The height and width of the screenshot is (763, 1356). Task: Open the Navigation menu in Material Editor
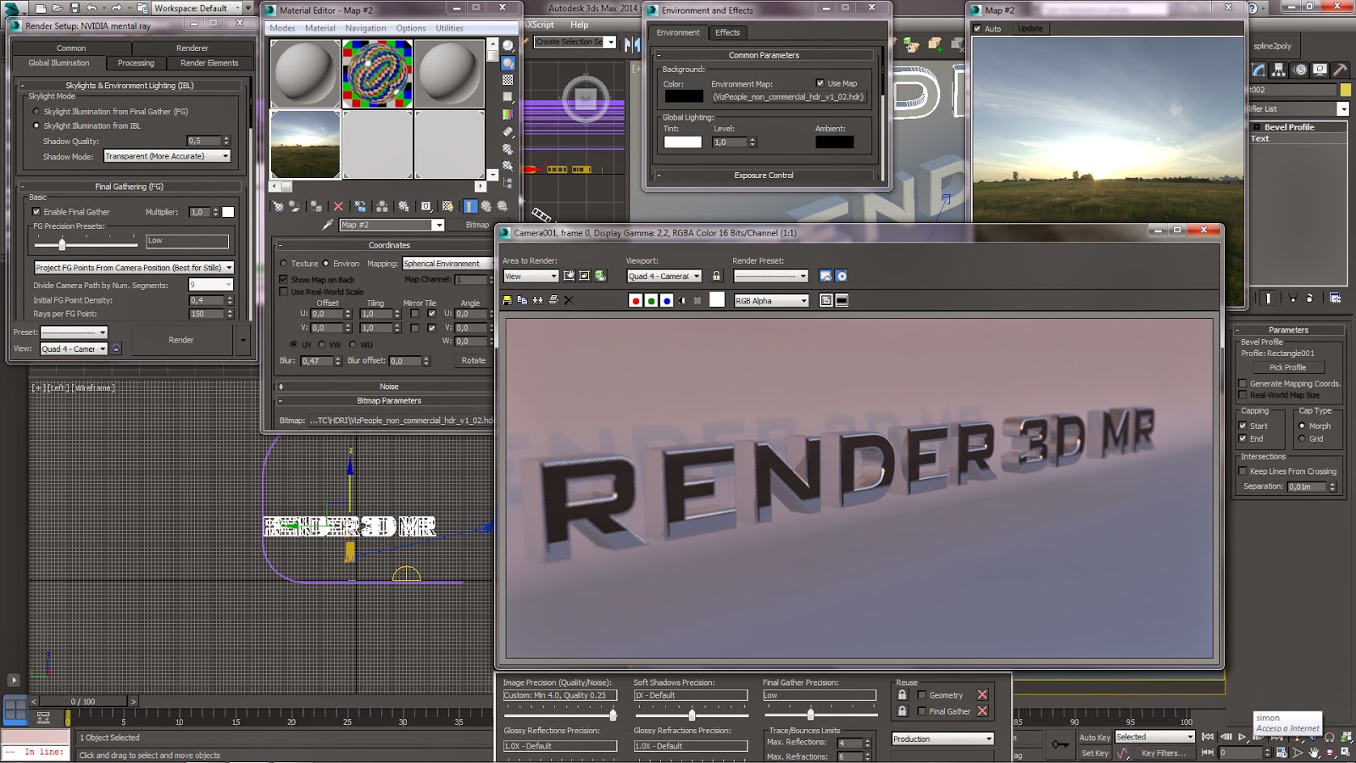coord(366,28)
